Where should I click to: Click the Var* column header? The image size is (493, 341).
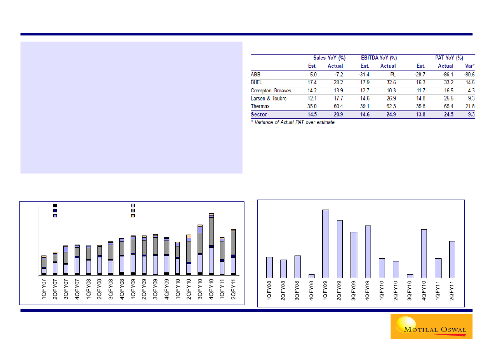click(469, 66)
